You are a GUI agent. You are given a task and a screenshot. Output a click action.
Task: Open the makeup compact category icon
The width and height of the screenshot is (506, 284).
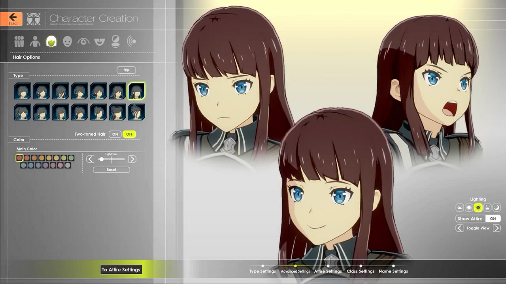point(115,41)
